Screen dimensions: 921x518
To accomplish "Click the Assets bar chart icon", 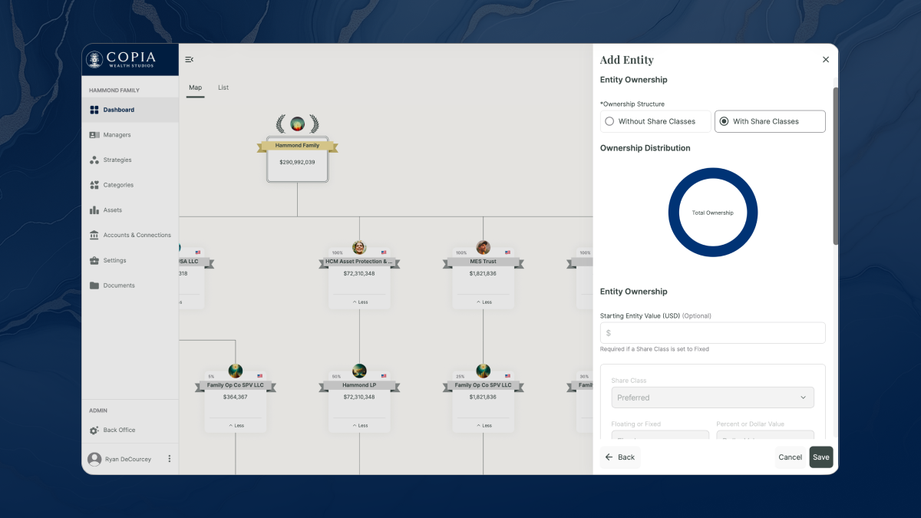I will pos(94,210).
